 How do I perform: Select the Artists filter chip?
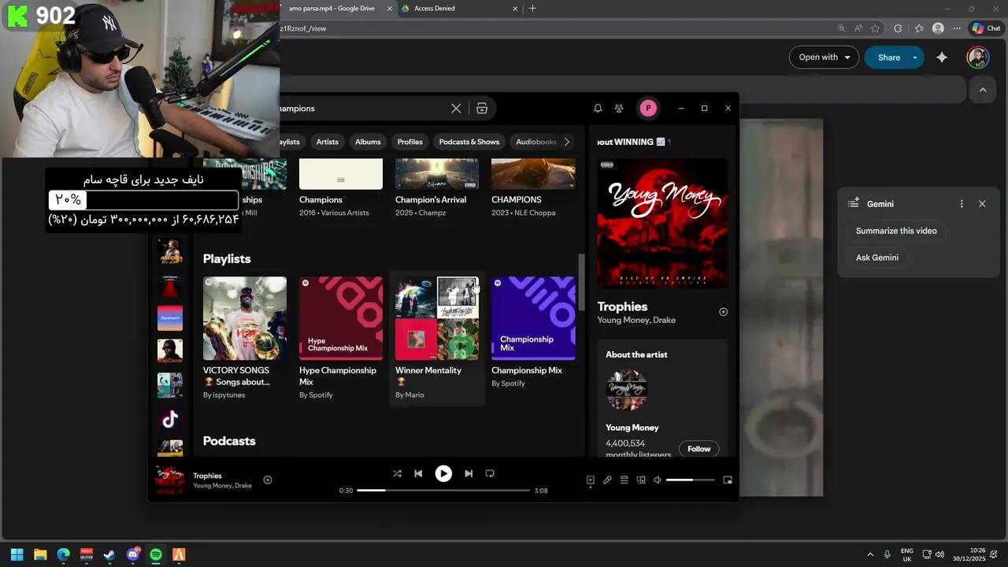328,142
